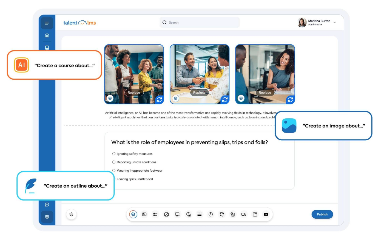Open the sidebar hamburger menu
This screenshot has height=245, width=381.
coord(47,23)
